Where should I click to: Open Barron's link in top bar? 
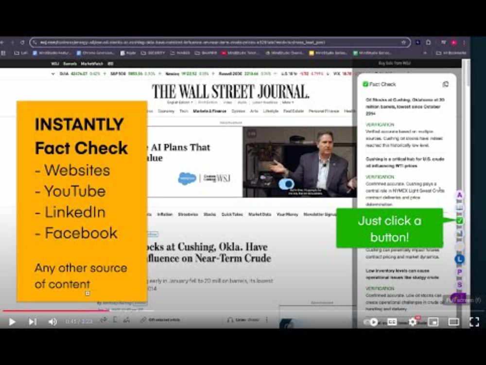click(69, 64)
